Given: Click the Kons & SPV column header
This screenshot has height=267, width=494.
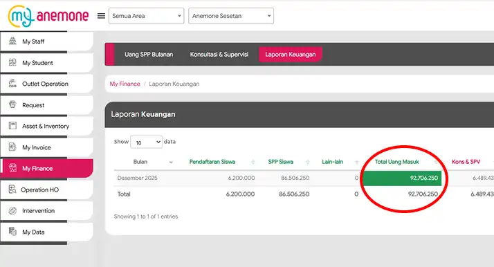Looking at the screenshot, I should point(466,162).
